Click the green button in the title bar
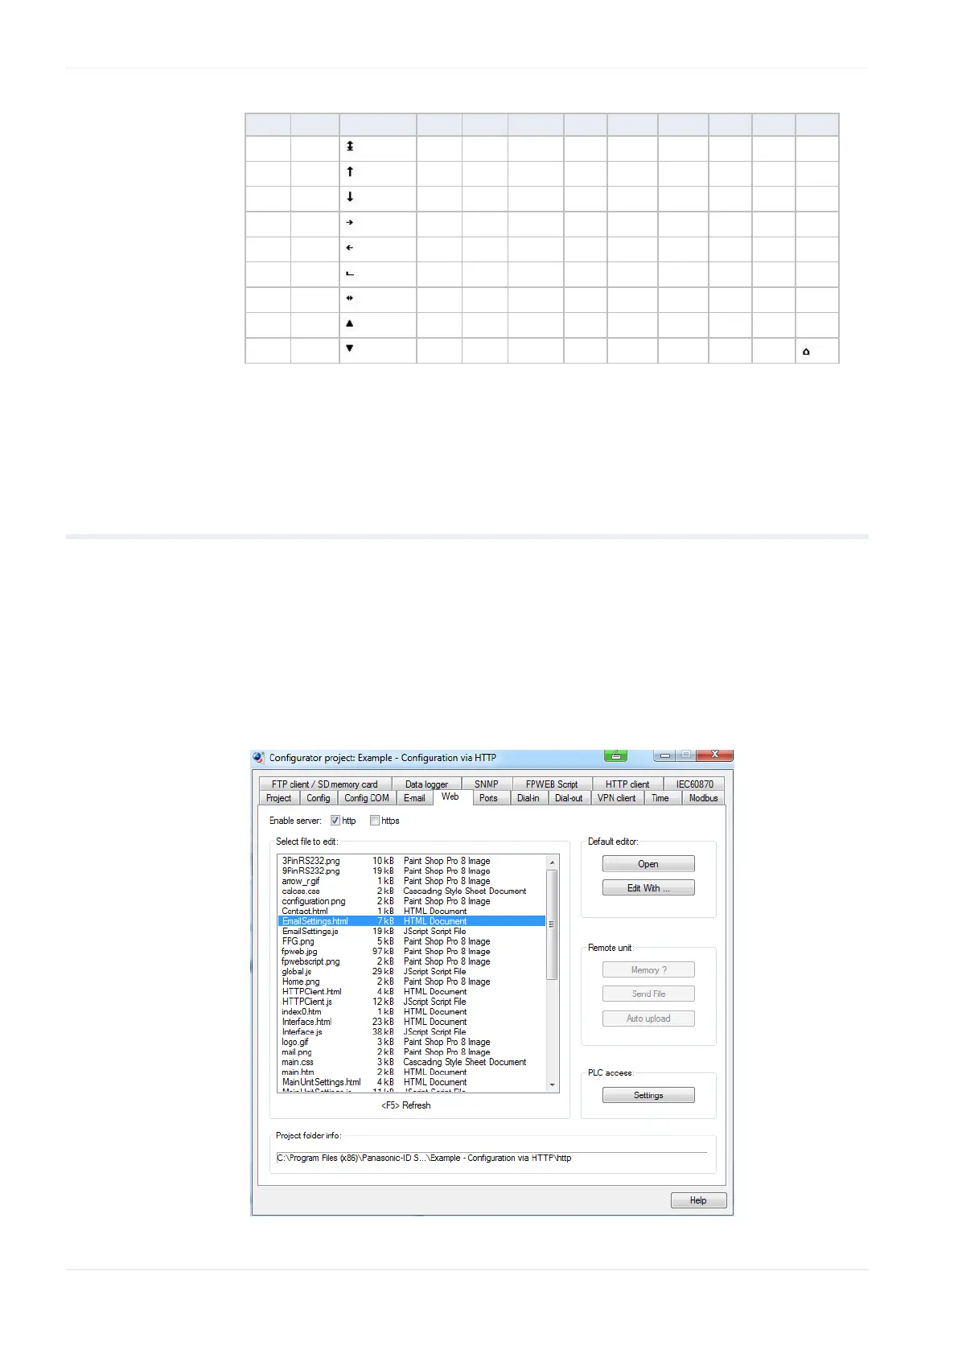The width and height of the screenshot is (958, 1354). click(615, 755)
